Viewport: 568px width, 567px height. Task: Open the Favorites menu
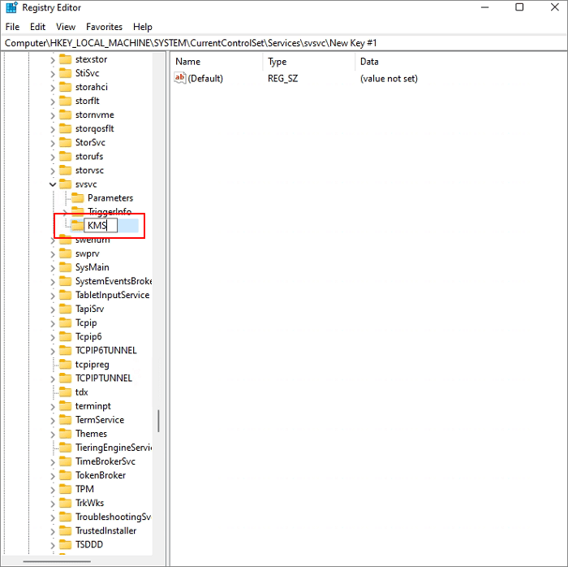[104, 27]
